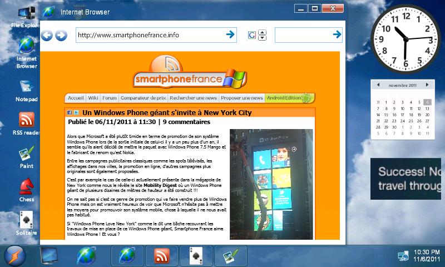Click the search box go arrow

pos(337,34)
